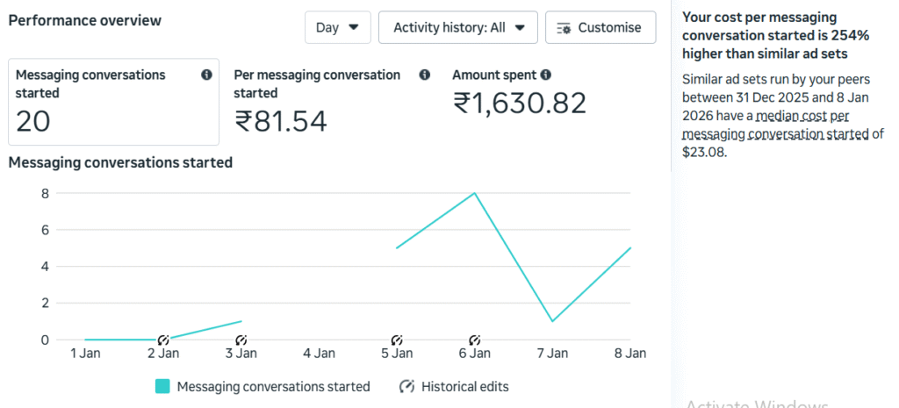The image size is (899, 408).
Task: Select the Messaging conversations started metric card
Action: pos(113,102)
